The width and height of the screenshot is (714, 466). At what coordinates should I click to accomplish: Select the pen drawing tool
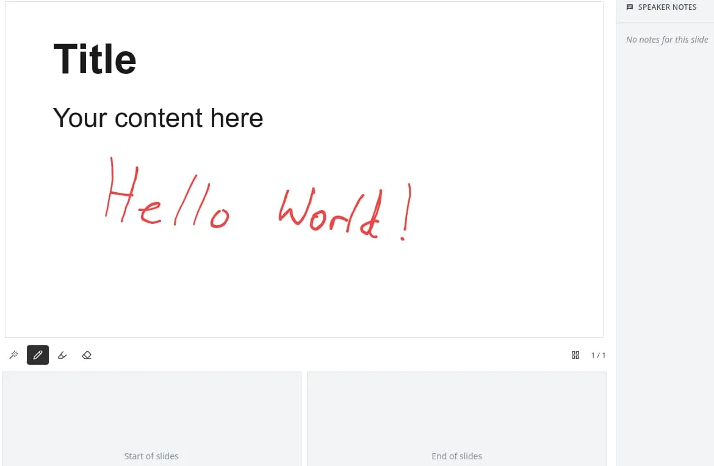tap(38, 355)
